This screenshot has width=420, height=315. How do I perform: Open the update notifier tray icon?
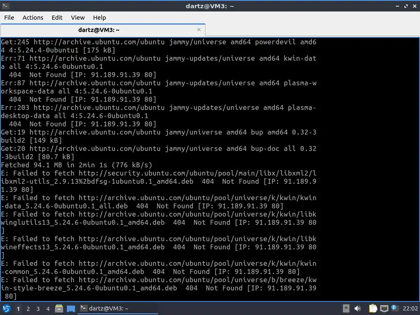394,308
